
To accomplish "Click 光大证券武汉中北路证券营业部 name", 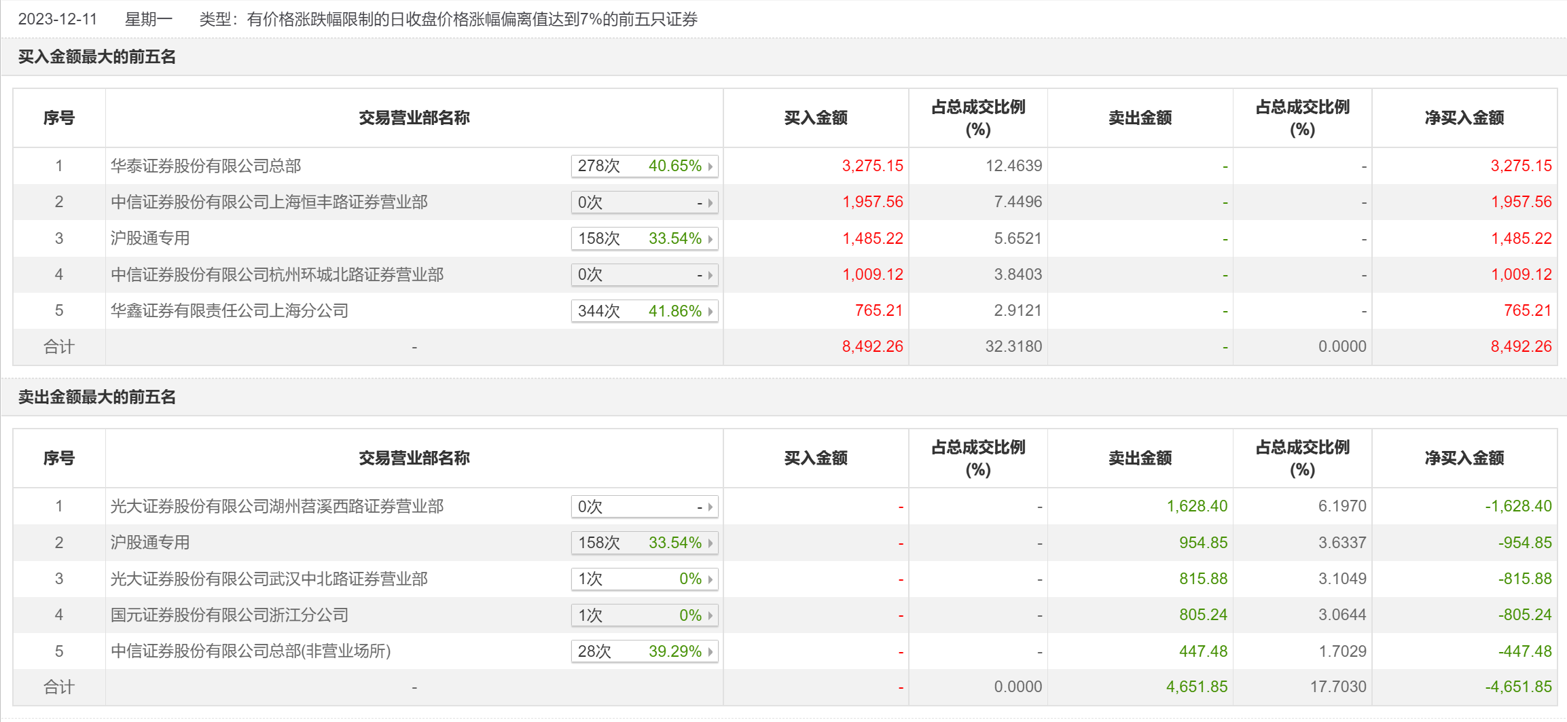I will pos(269,579).
